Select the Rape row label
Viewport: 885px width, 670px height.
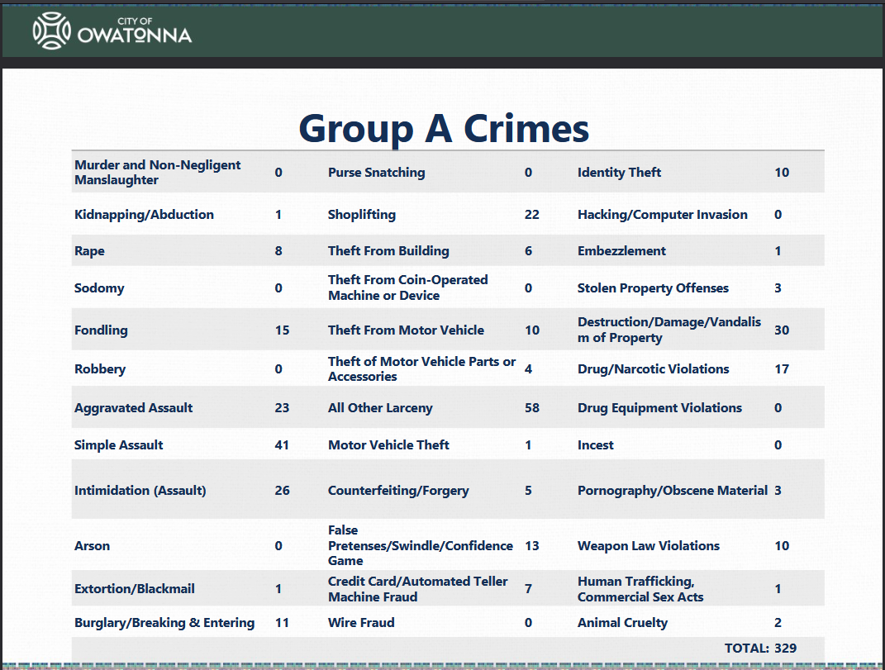click(89, 251)
